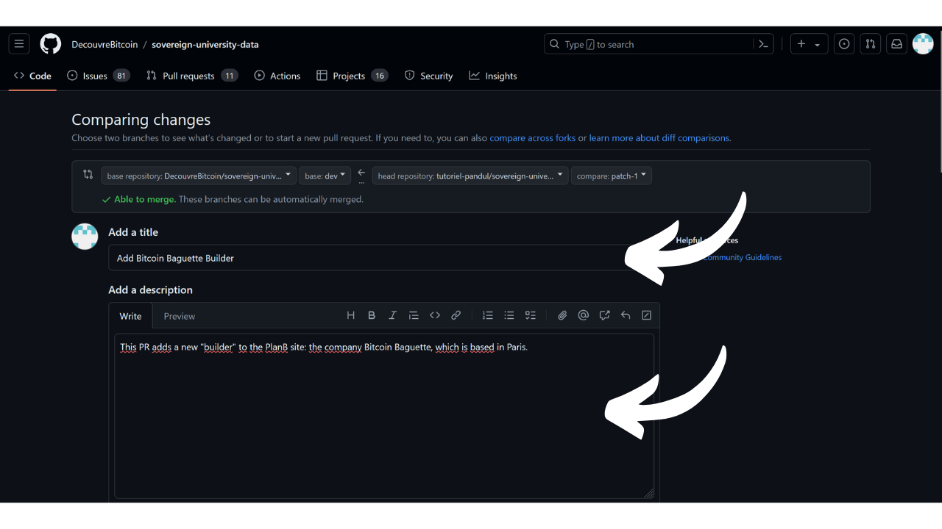Open the hamburger navigation menu
Screen dimensions: 942x529
[19, 44]
